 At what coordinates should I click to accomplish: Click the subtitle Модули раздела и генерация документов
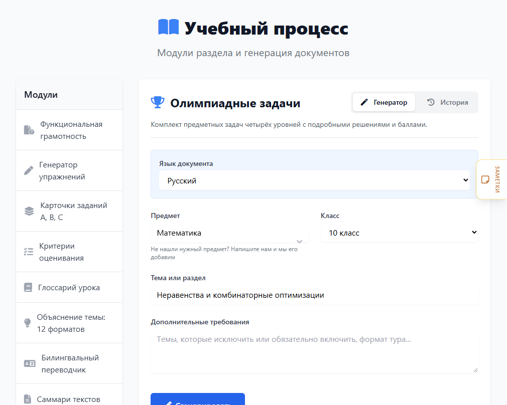[253, 53]
